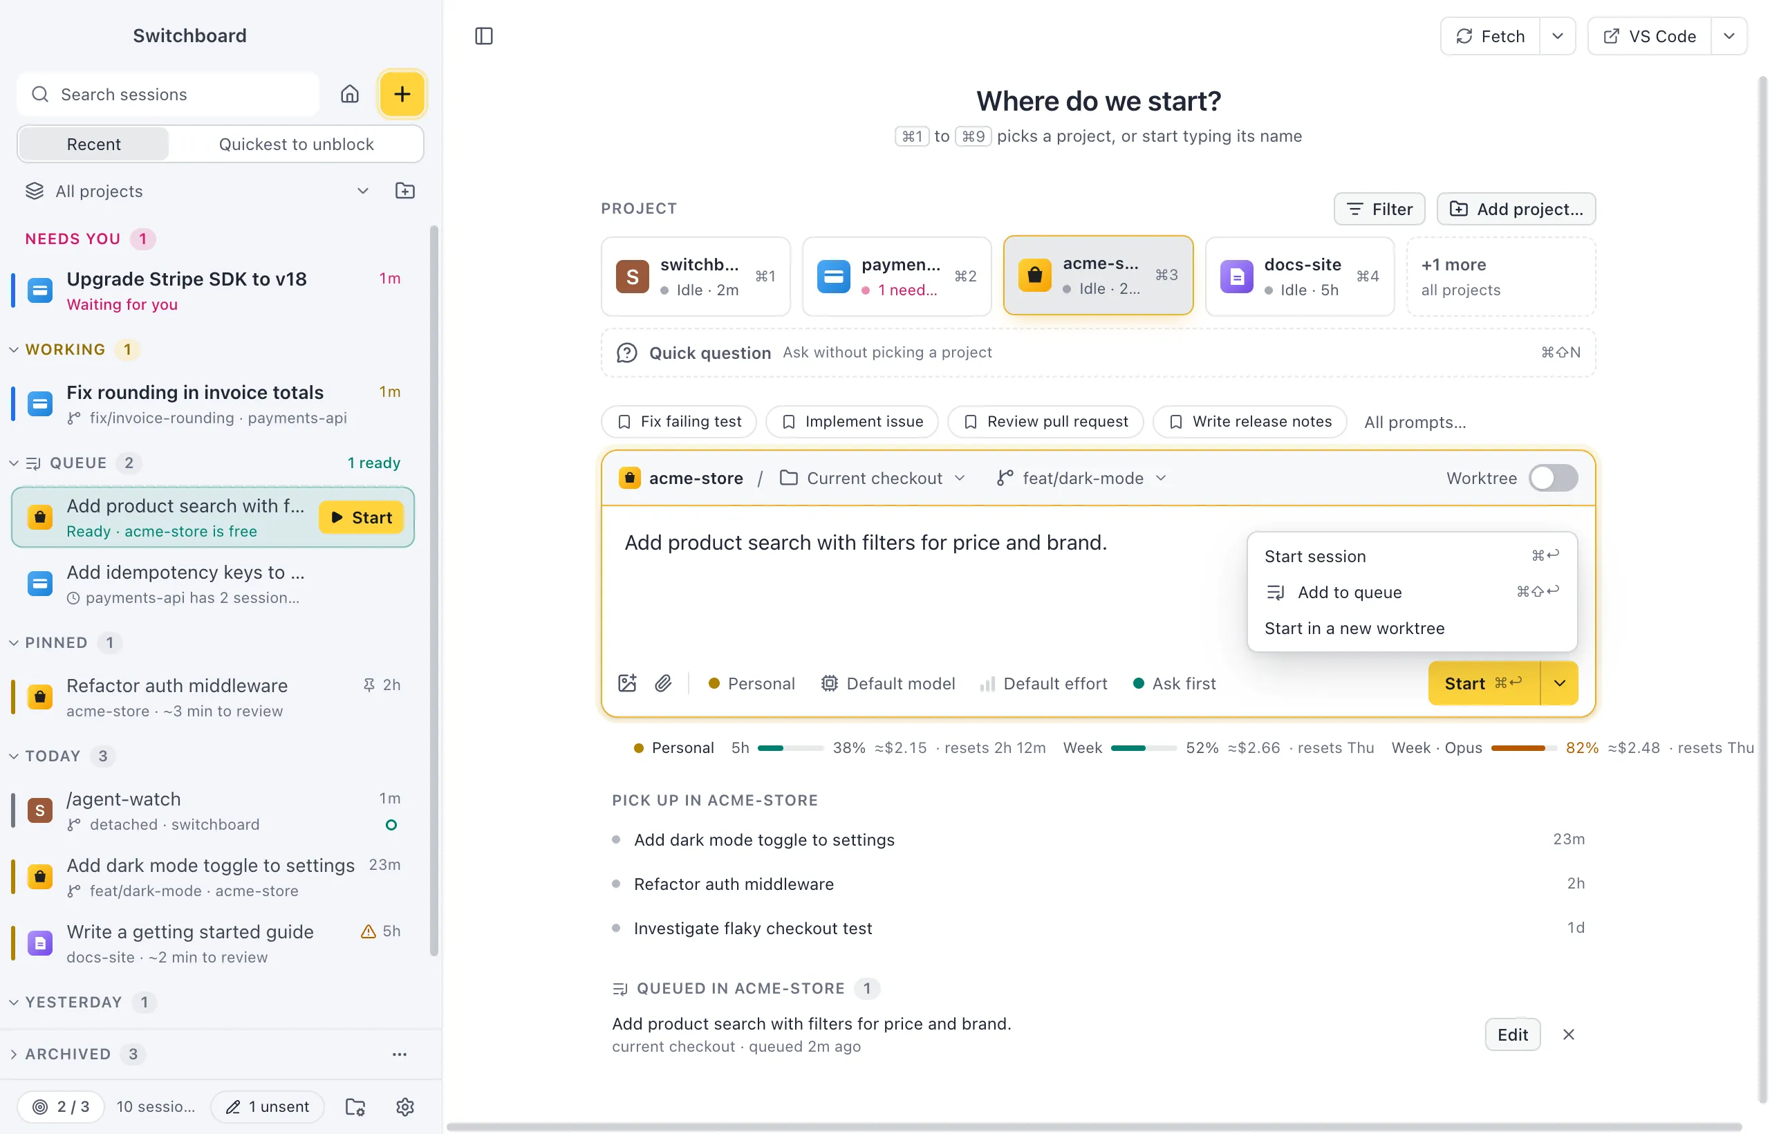The height and width of the screenshot is (1134, 1770).
Task: Collapse the Start button options chevron
Action: click(x=1559, y=683)
